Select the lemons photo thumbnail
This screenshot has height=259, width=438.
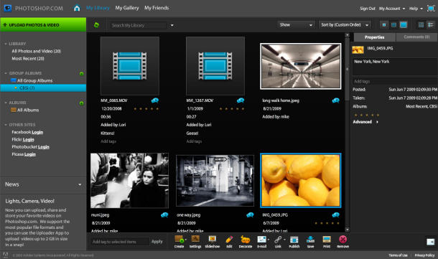pos(301,180)
